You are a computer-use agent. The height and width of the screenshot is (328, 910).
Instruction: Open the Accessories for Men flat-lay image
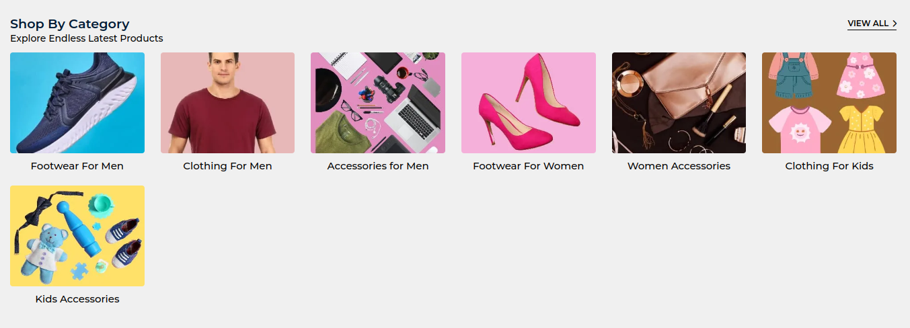(378, 103)
